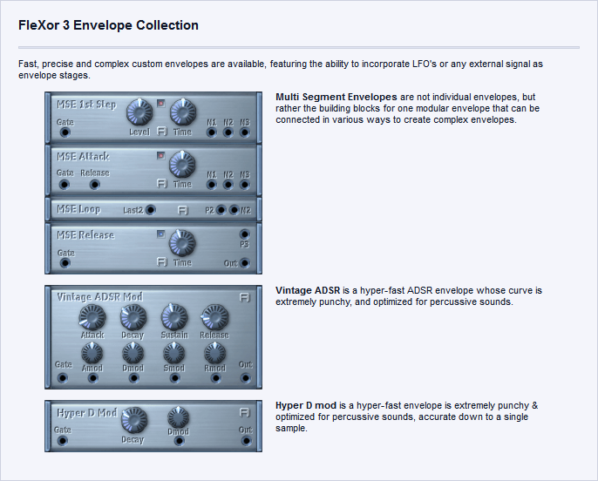Turn the Time knob on MSE 1st Step
598x481 pixels.
coord(183,112)
